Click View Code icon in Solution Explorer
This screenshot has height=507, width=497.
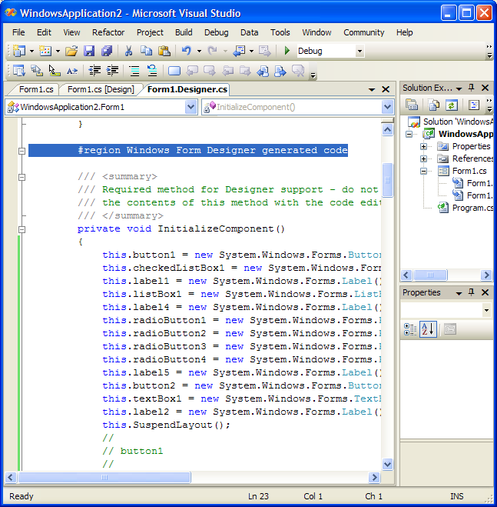click(474, 105)
